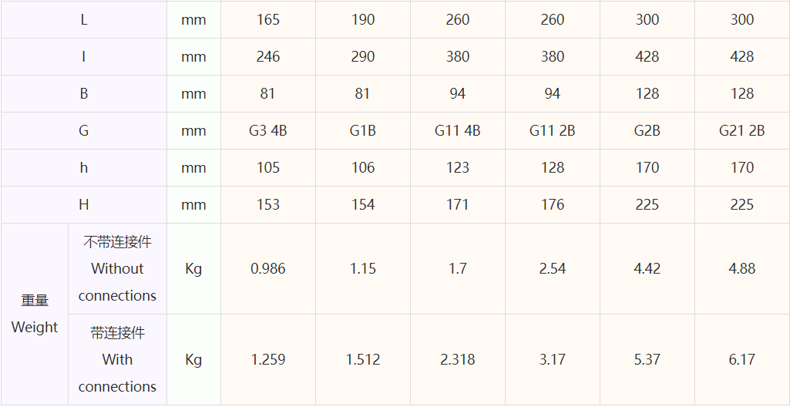Select the 1.512 weight value
Screen dimensions: 790x407
[363, 360]
